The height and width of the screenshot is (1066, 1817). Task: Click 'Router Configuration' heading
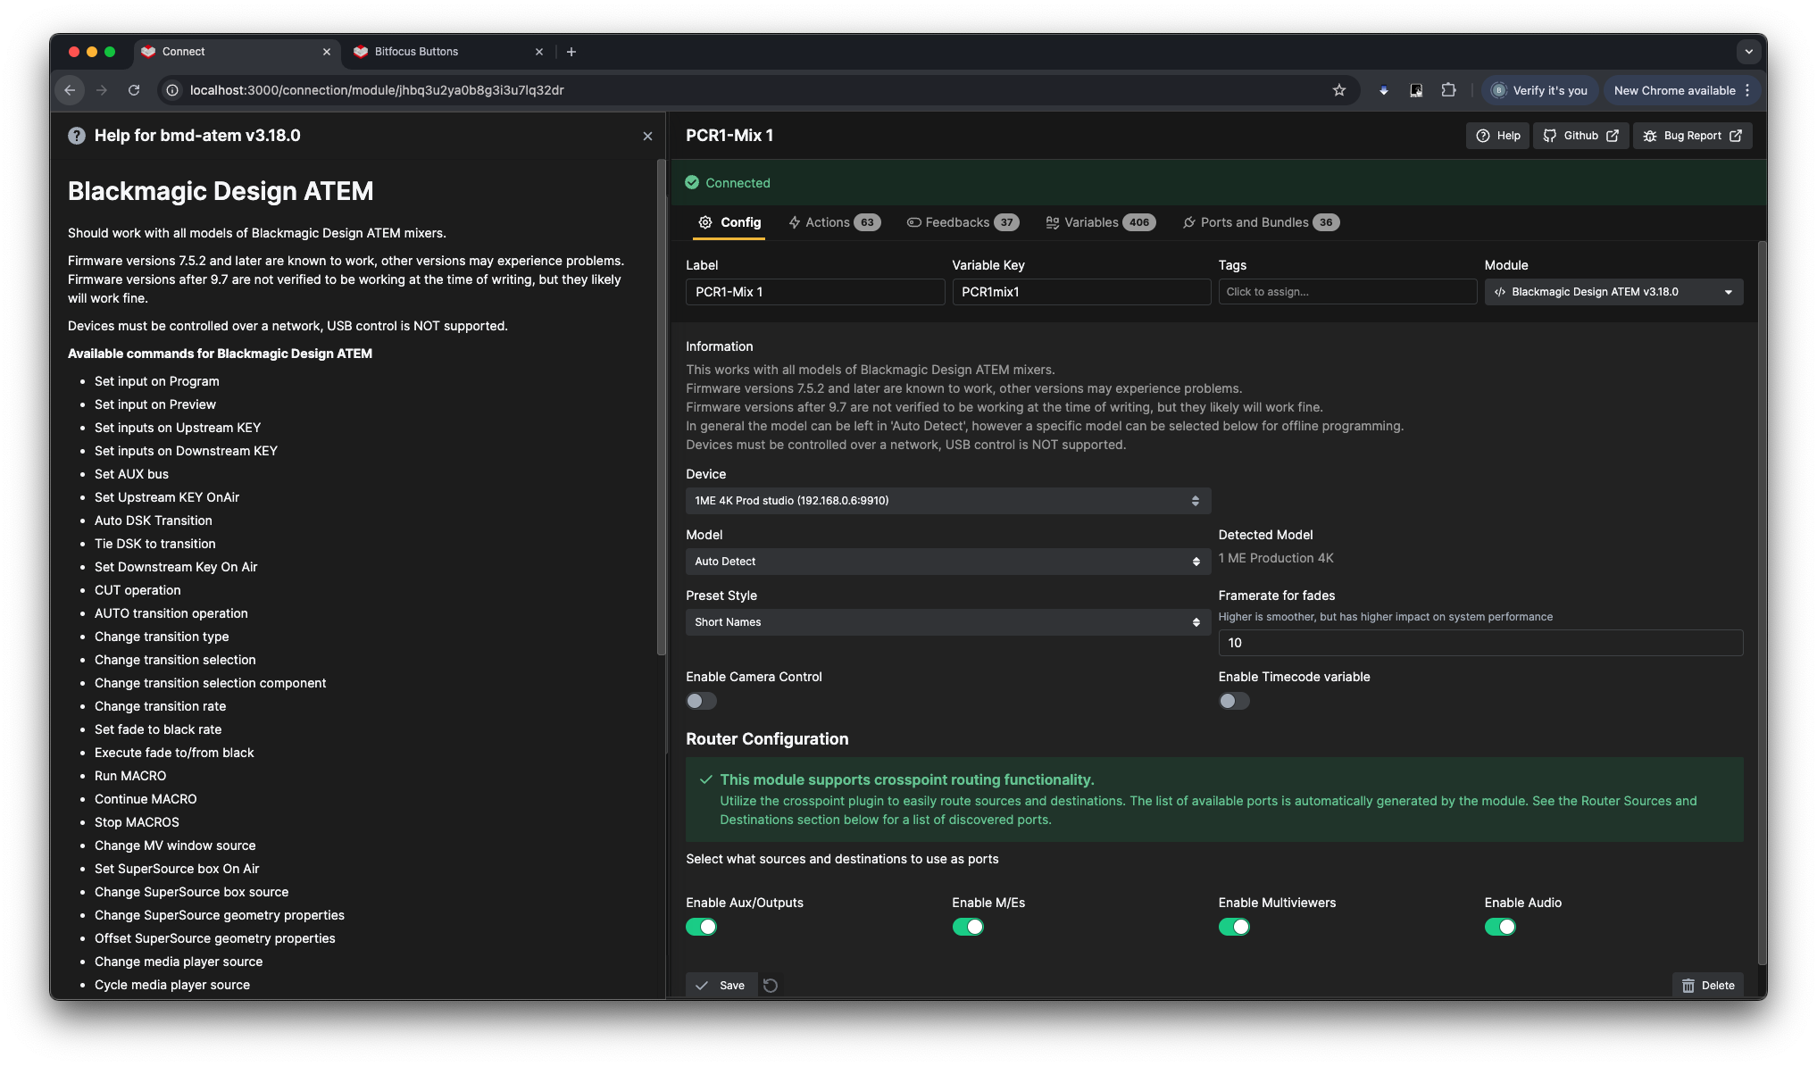pos(767,739)
